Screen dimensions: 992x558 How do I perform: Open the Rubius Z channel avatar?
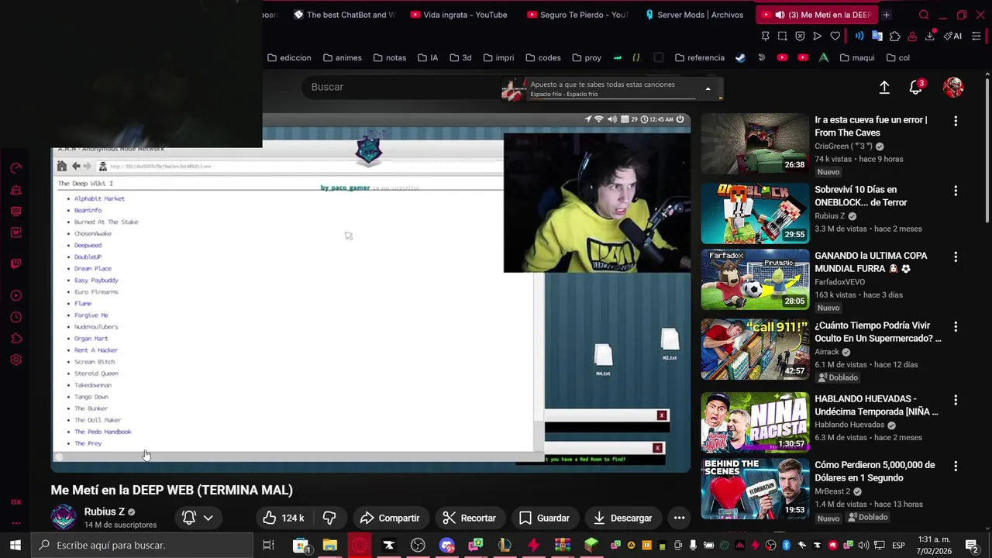point(64,517)
